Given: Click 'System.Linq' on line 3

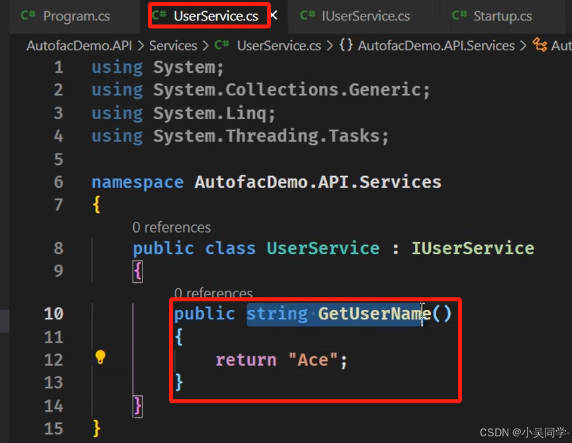Looking at the screenshot, I should point(209,113).
